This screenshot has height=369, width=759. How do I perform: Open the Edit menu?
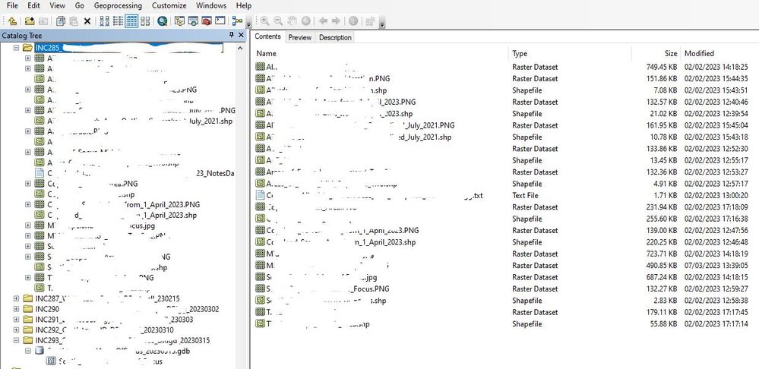tap(34, 6)
